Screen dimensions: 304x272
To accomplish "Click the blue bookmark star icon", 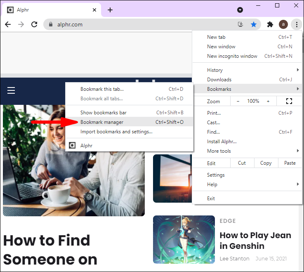I will click(253, 24).
